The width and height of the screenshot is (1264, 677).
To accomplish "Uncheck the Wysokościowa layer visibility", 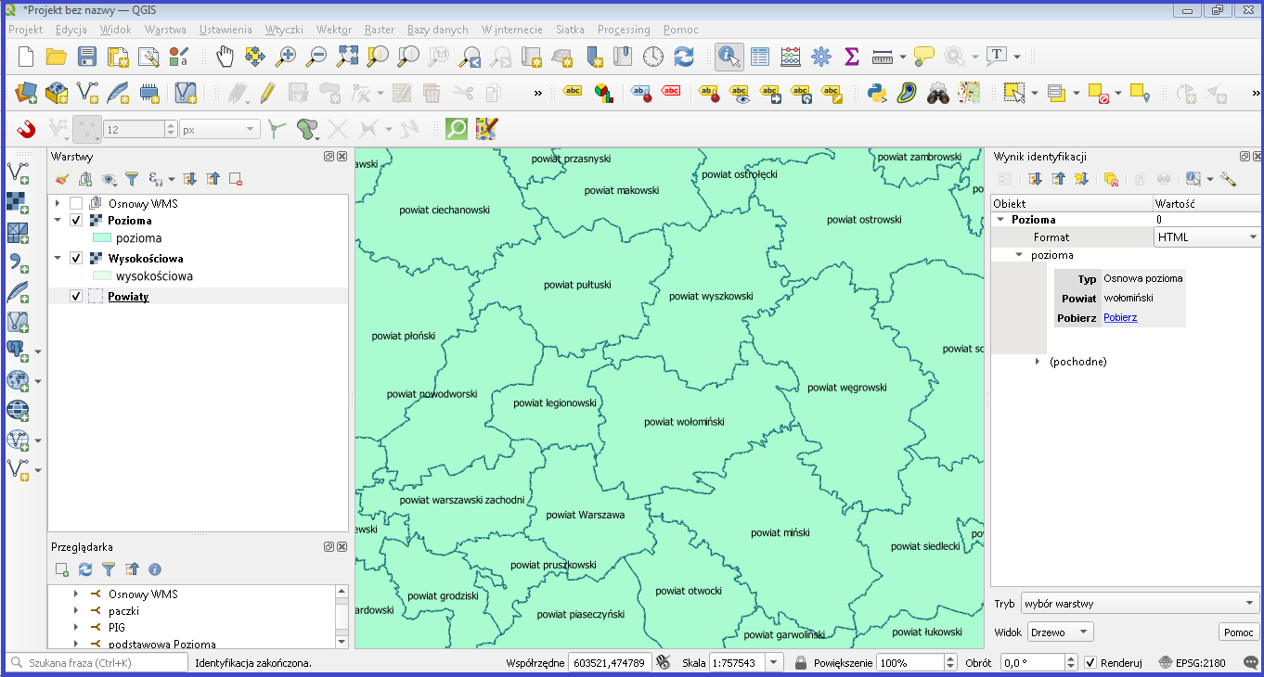I will [x=76, y=259].
